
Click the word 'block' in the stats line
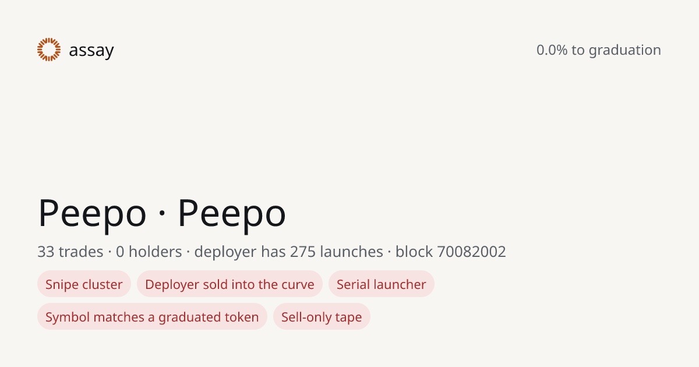coord(414,252)
